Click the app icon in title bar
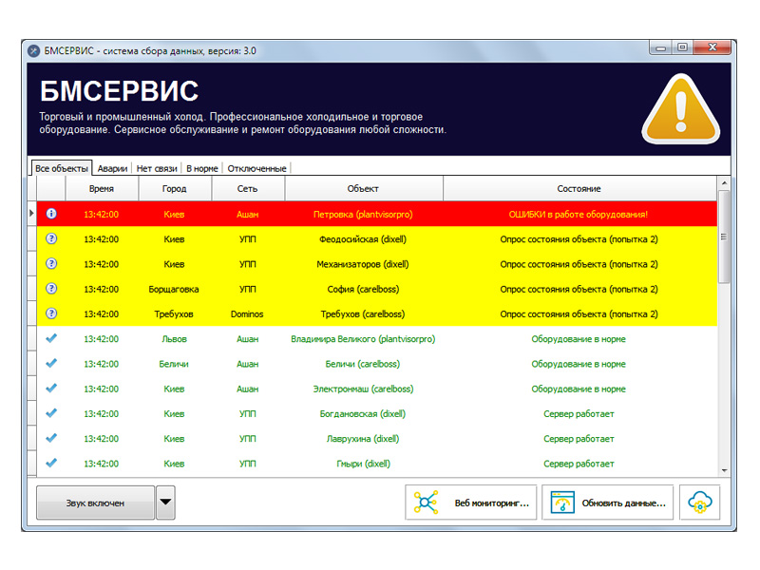Image resolution: width=760 pixels, height=570 pixels. tap(34, 50)
